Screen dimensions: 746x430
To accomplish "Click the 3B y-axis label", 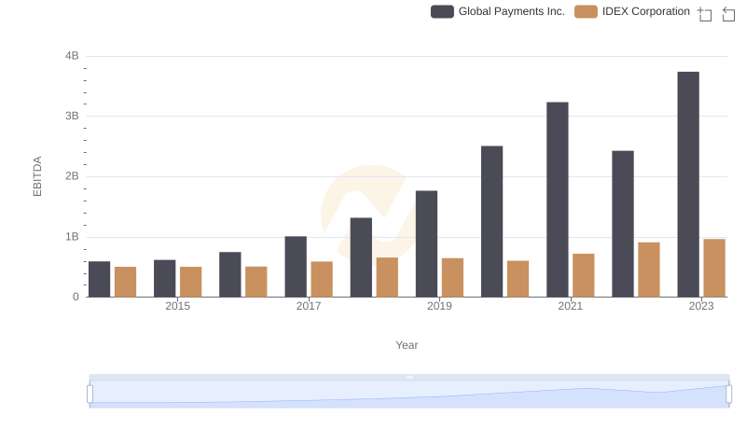I will pyautogui.click(x=72, y=116).
